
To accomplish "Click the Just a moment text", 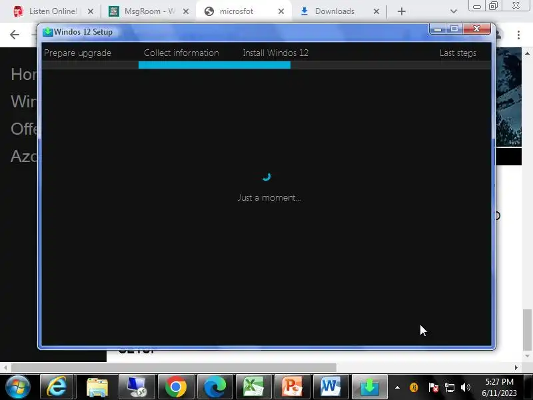I will click(x=269, y=197).
